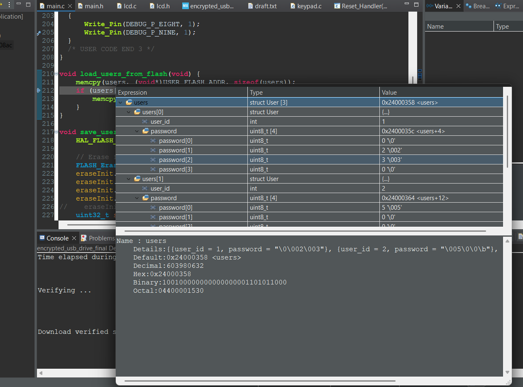The height and width of the screenshot is (387, 523).
Task: Open the Expressions view tab
Action: click(506, 6)
